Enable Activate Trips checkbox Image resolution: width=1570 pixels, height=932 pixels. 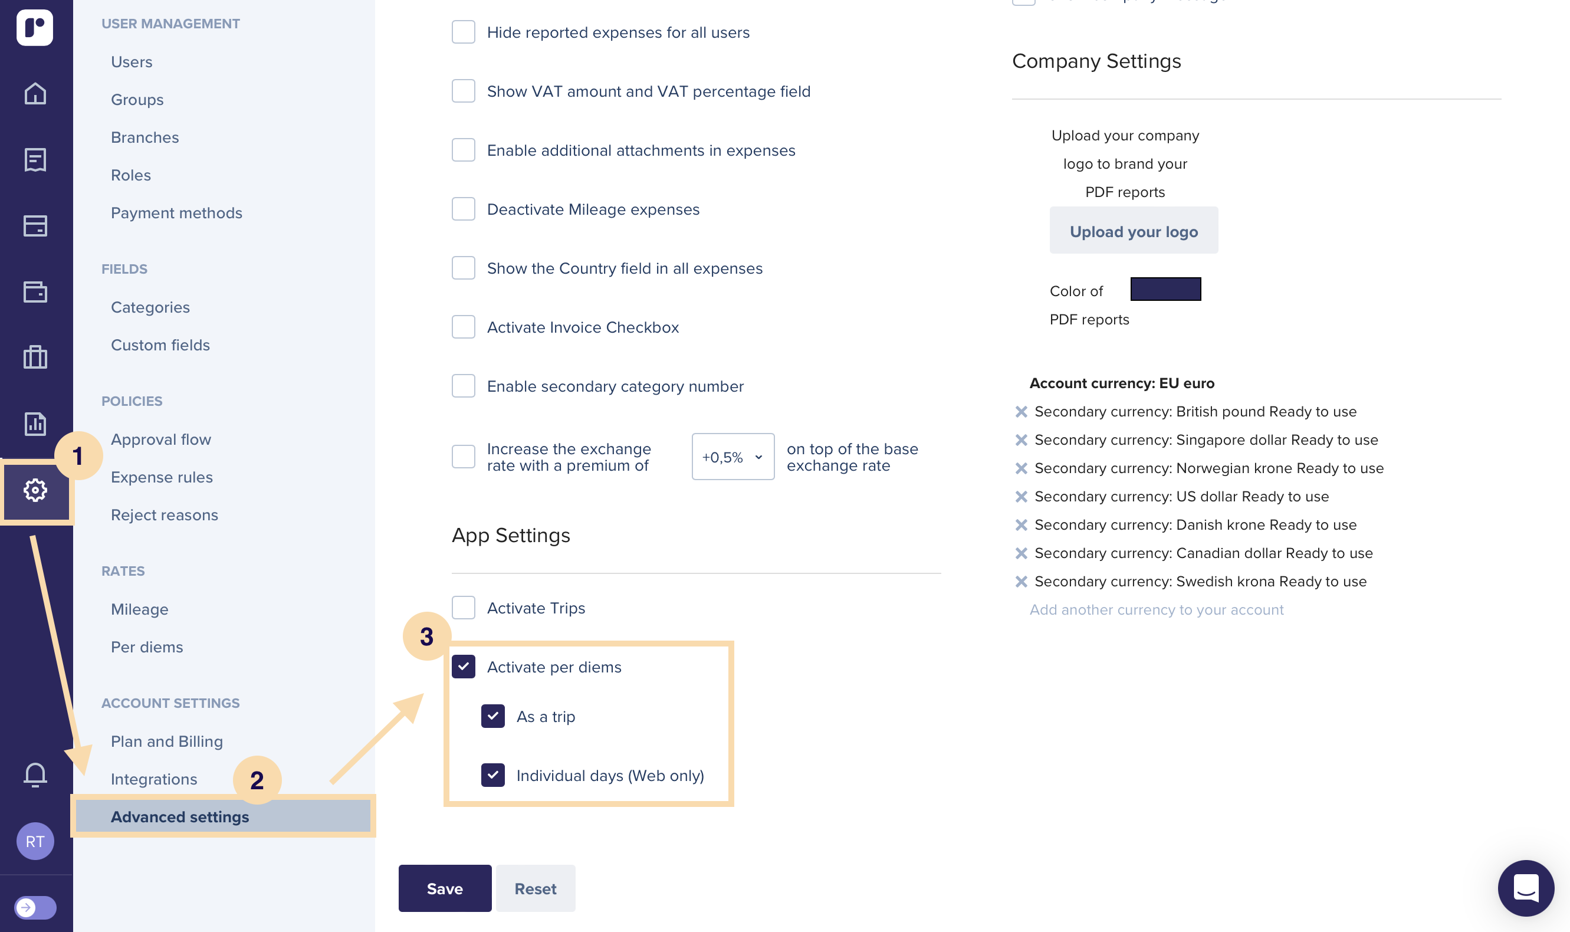click(464, 608)
